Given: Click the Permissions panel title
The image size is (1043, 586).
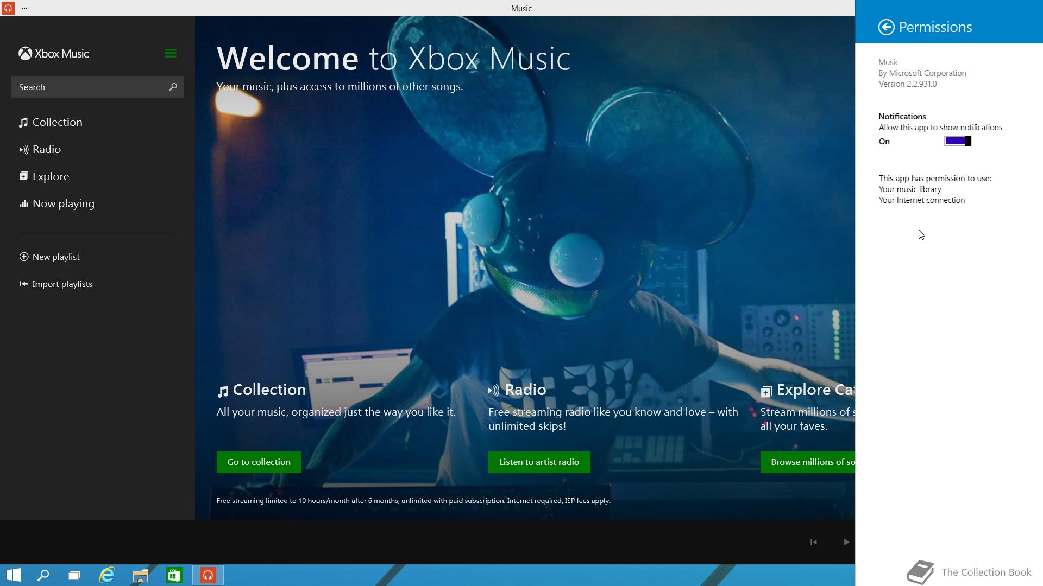Looking at the screenshot, I should tap(935, 27).
